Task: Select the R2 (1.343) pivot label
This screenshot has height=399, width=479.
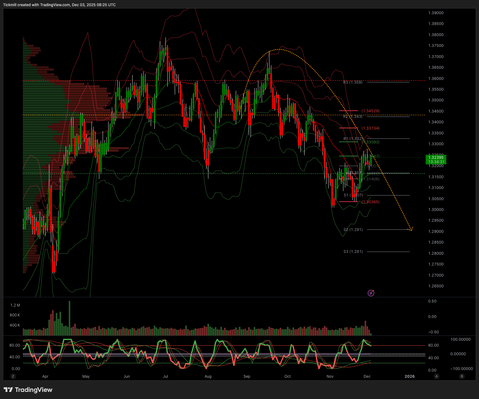Action: tap(353, 117)
